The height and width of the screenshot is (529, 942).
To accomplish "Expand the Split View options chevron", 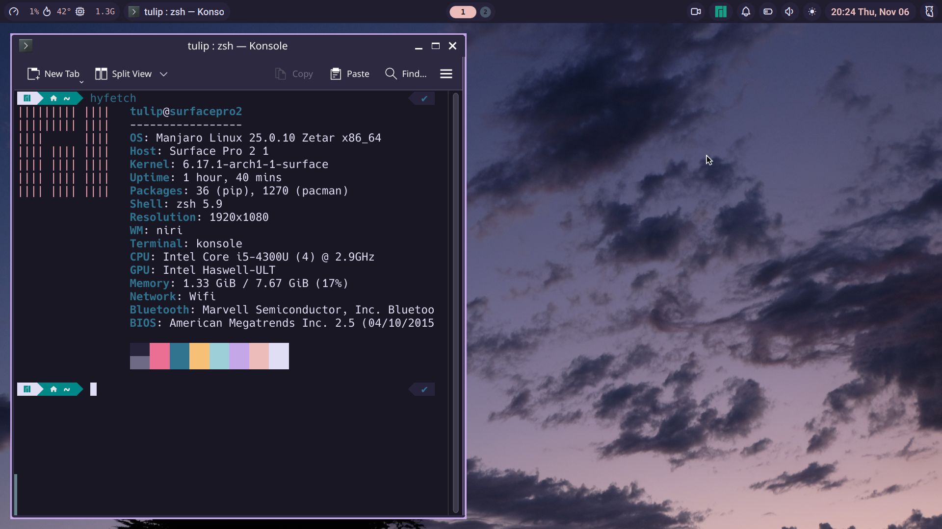I will [164, 74].
